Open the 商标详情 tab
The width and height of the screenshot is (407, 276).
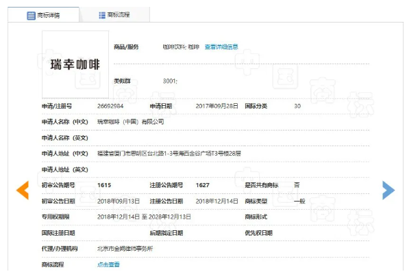43,15
